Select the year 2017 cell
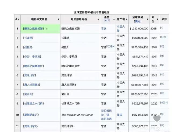 154,47
